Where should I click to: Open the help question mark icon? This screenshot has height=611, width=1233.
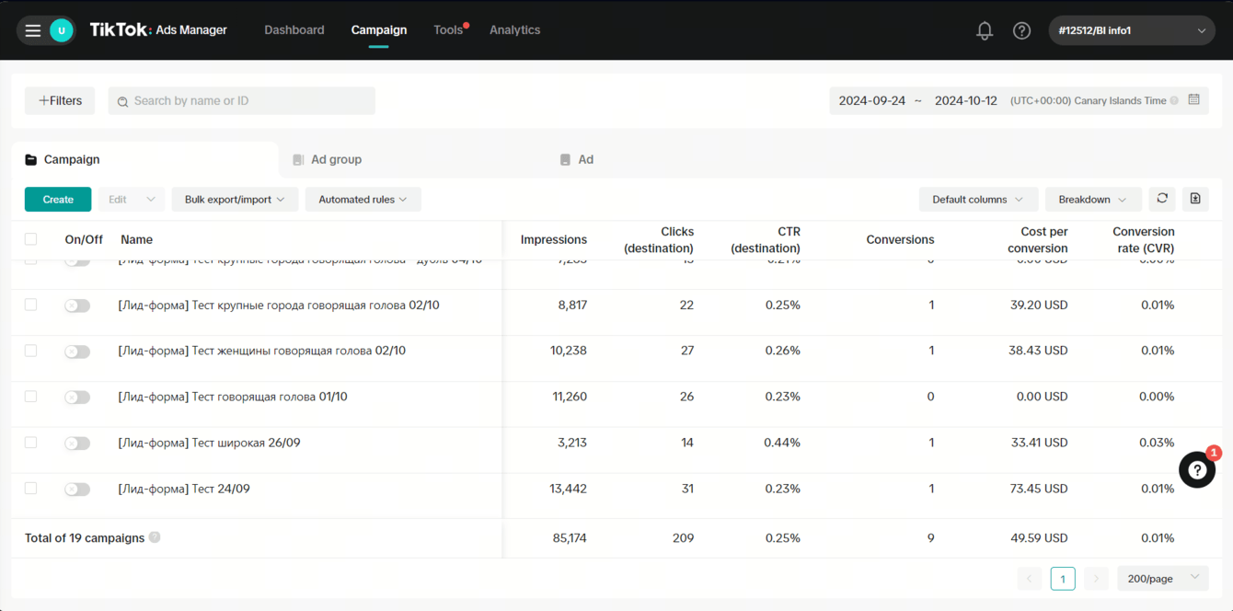(1021, 30)
